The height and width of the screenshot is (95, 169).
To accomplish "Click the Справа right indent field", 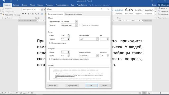I will tap(64, 39).
